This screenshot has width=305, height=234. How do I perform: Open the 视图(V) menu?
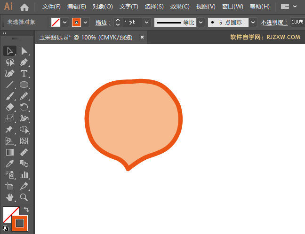[206, 7]
